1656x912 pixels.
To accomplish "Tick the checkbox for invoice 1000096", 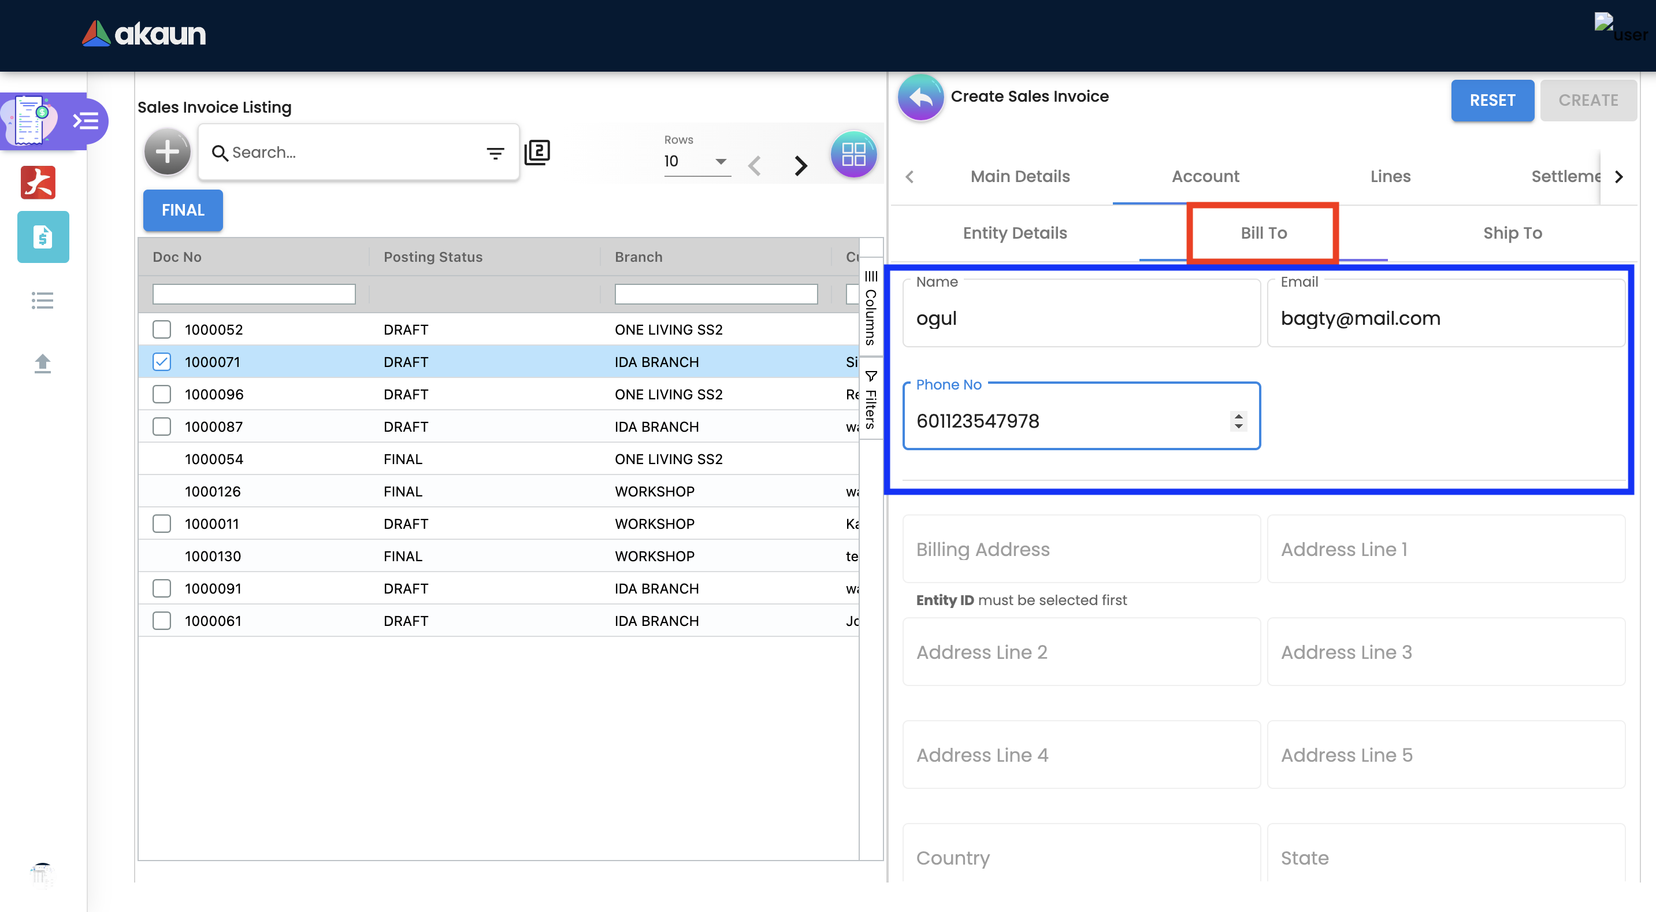I will [161, 394].
